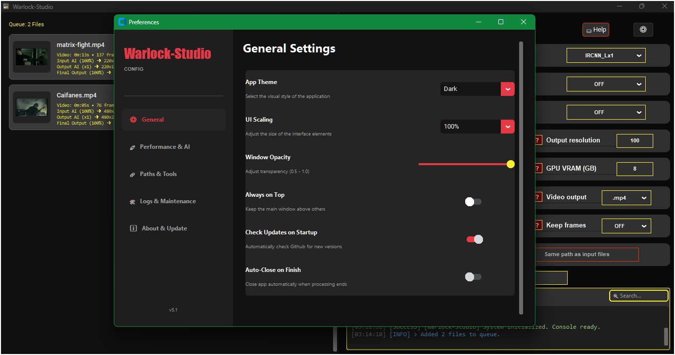Select the matrix-fight.mp4 thumbnail
Image resolution: width=675 pixels, height=355 pixels.
click(x=32, y=57)
